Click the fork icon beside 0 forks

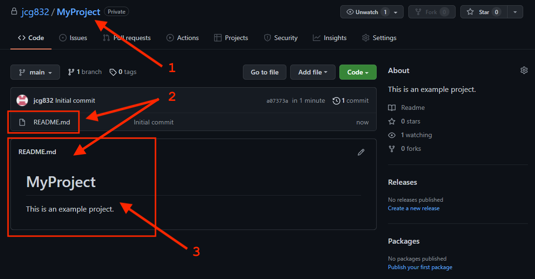(x=392, y=148)
